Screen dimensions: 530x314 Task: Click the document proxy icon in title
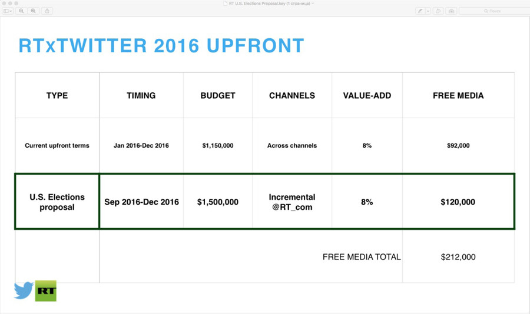225,4
